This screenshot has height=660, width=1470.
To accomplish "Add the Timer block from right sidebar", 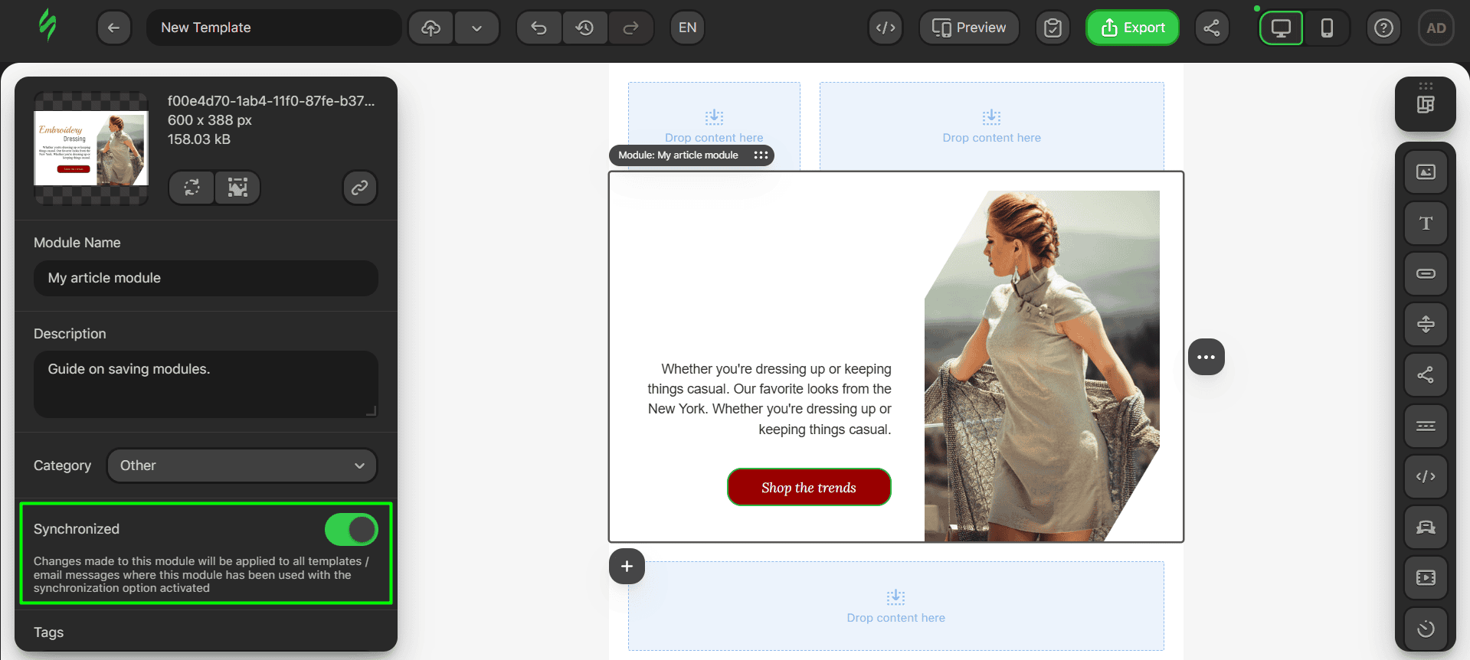I will click(x=1425, y=629).
